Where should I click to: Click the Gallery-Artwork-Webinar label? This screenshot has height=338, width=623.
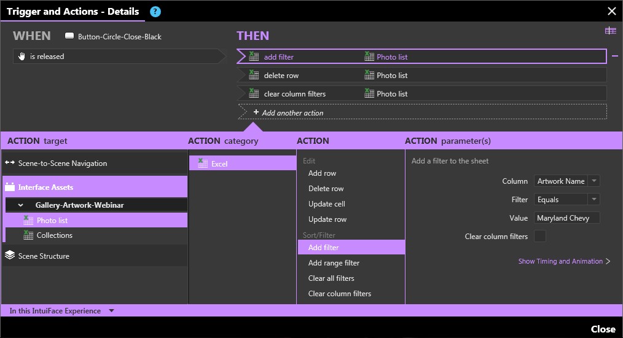coord(79,205)
